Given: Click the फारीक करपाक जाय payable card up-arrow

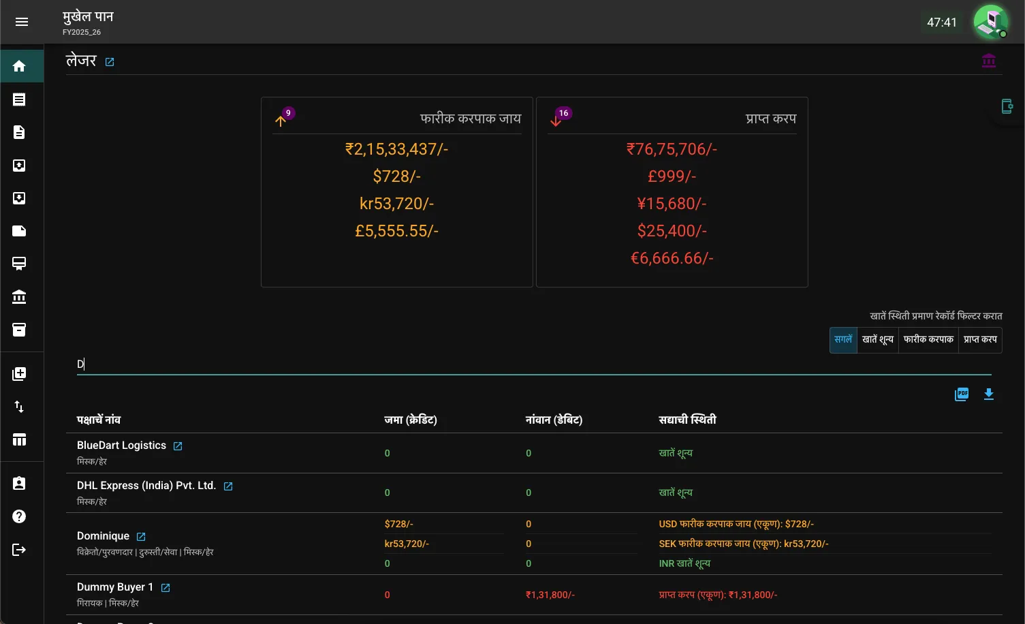Looking at the screenshot, I should coord(281,121).
